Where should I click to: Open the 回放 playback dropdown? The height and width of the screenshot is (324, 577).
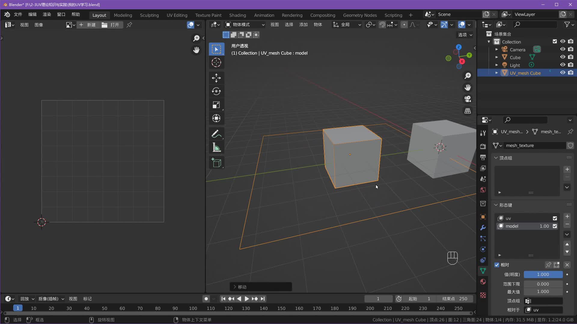(27, 299)
